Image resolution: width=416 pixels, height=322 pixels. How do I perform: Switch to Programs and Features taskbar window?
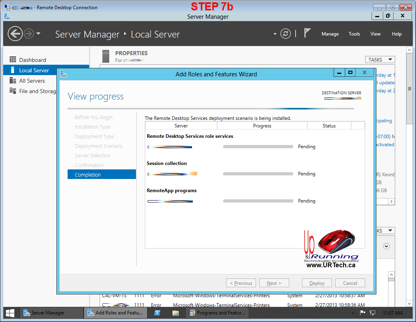(218, 313)
